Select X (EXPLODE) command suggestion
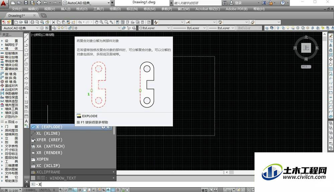 pos(71,127)
